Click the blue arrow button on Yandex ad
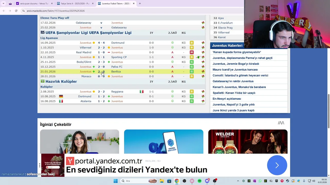Screen dimensions: 330x185 click(x=277, y=165)
